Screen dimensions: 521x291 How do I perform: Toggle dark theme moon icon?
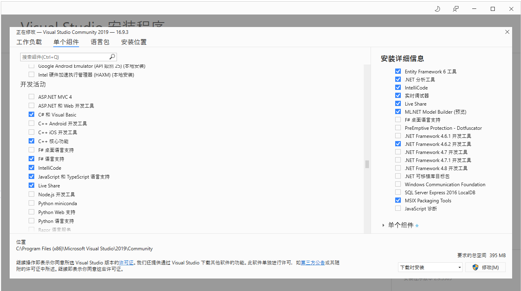tap(437, 9)
